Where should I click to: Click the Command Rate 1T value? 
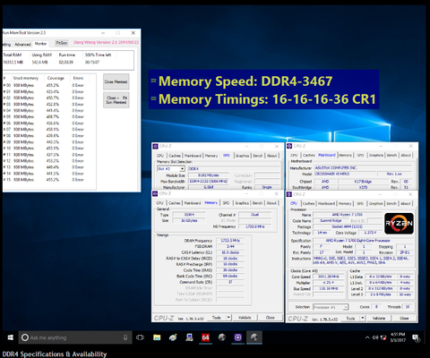[x=230, y=282]
